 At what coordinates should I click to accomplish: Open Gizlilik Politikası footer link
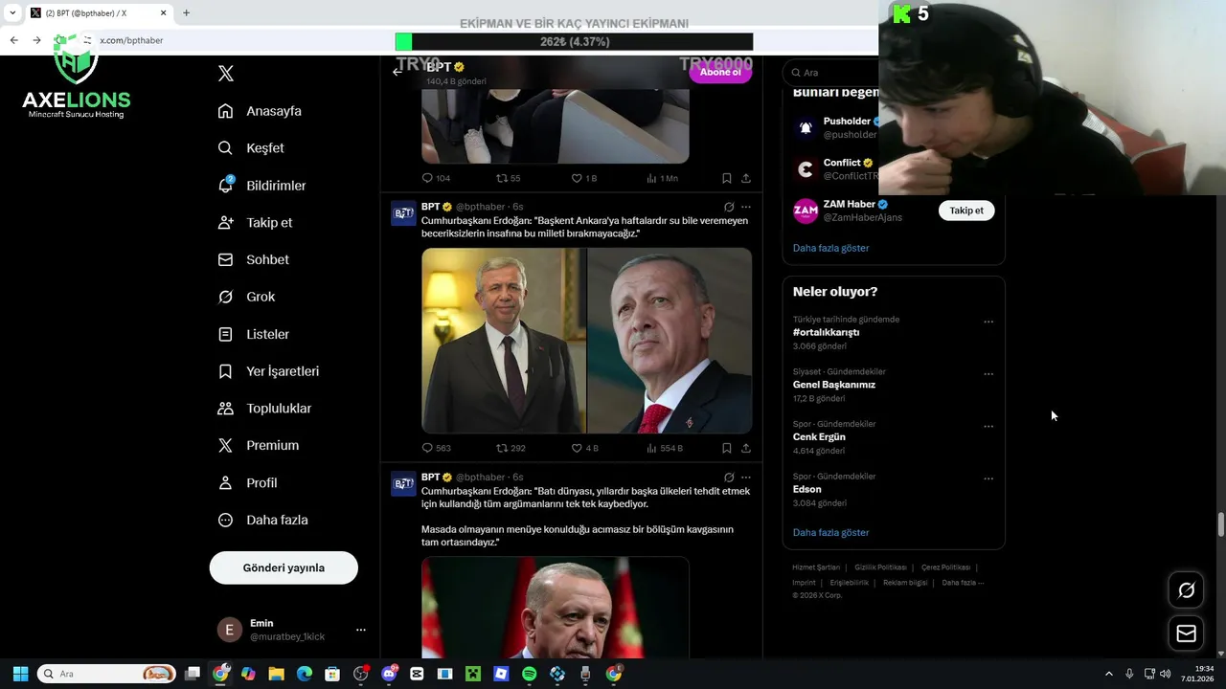(x=880, y=567)
